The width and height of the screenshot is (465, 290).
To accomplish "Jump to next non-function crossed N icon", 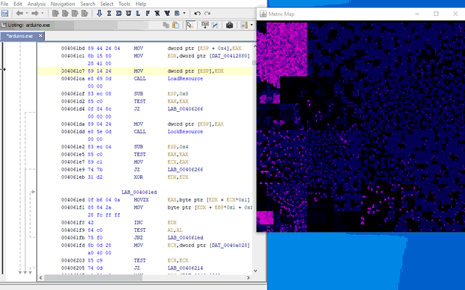I will point(157,13).
